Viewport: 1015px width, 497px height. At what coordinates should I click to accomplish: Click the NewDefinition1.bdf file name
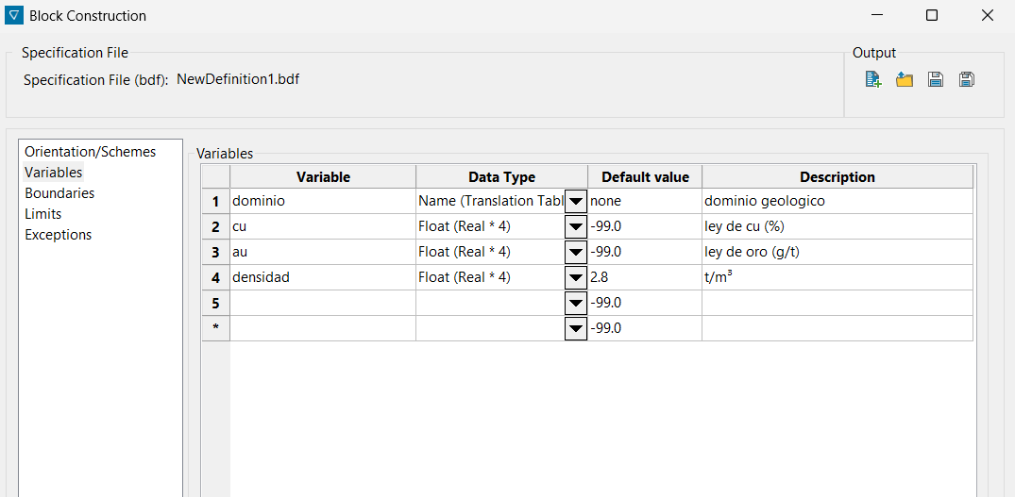[x=238, y=79]
